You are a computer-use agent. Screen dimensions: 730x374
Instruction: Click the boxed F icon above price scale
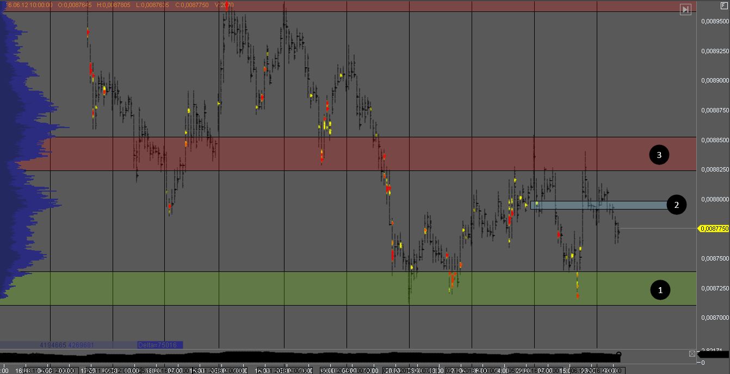[x=723, y=4]
